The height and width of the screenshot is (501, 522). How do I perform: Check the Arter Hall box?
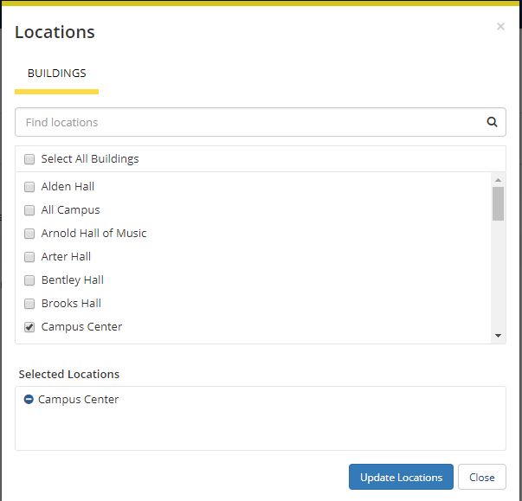pyautogui.click(x=29, y=257)
